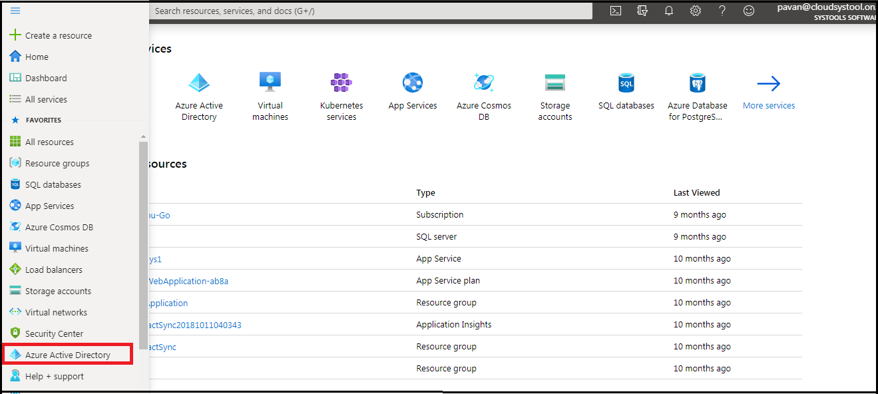Click the Security Center shield icon in the sidebar
The width and height of the screenshot is (878, 394).
coord(15,333)
